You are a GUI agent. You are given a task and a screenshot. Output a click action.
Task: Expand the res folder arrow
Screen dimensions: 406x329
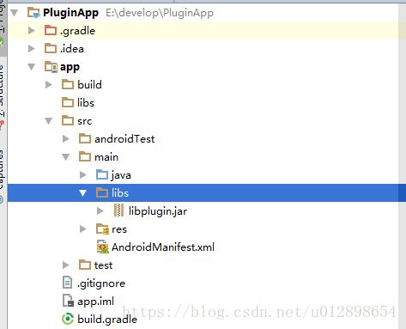point(83,229)
